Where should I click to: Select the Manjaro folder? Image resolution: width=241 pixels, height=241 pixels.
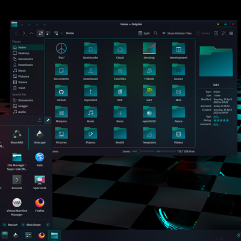tap(61, 114)
